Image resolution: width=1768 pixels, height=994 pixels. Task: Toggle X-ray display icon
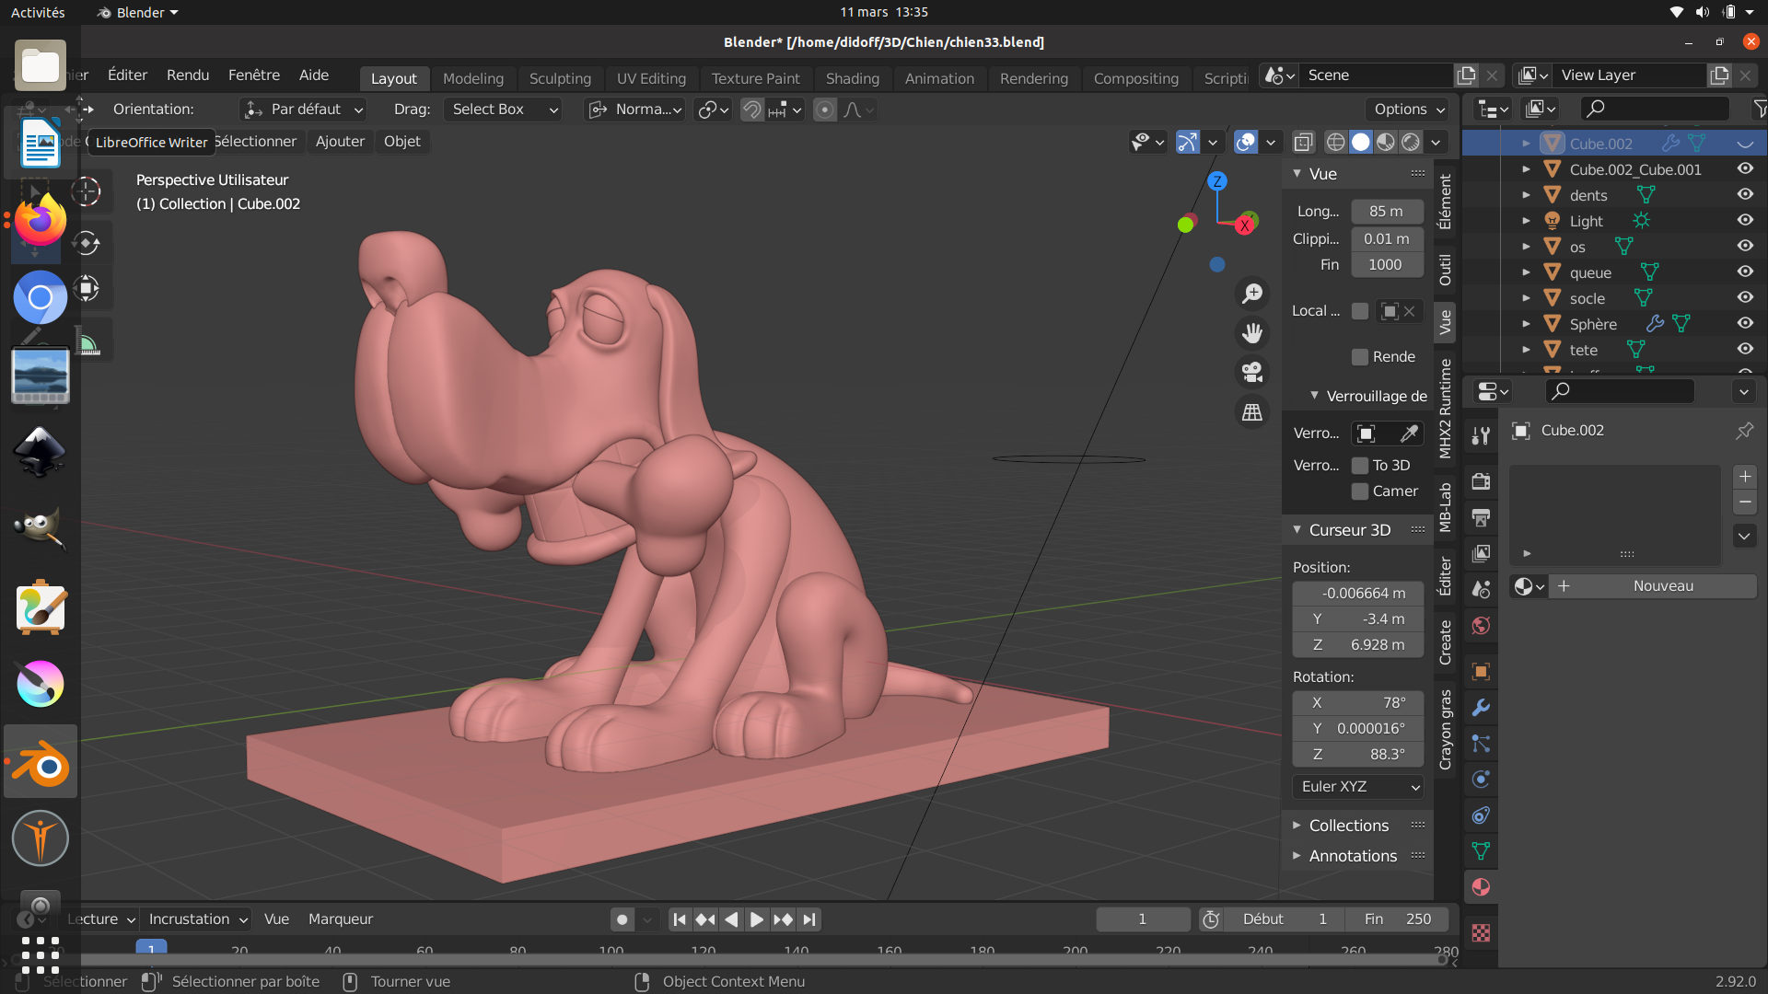pyautogui.click(x=1303, y=142)
